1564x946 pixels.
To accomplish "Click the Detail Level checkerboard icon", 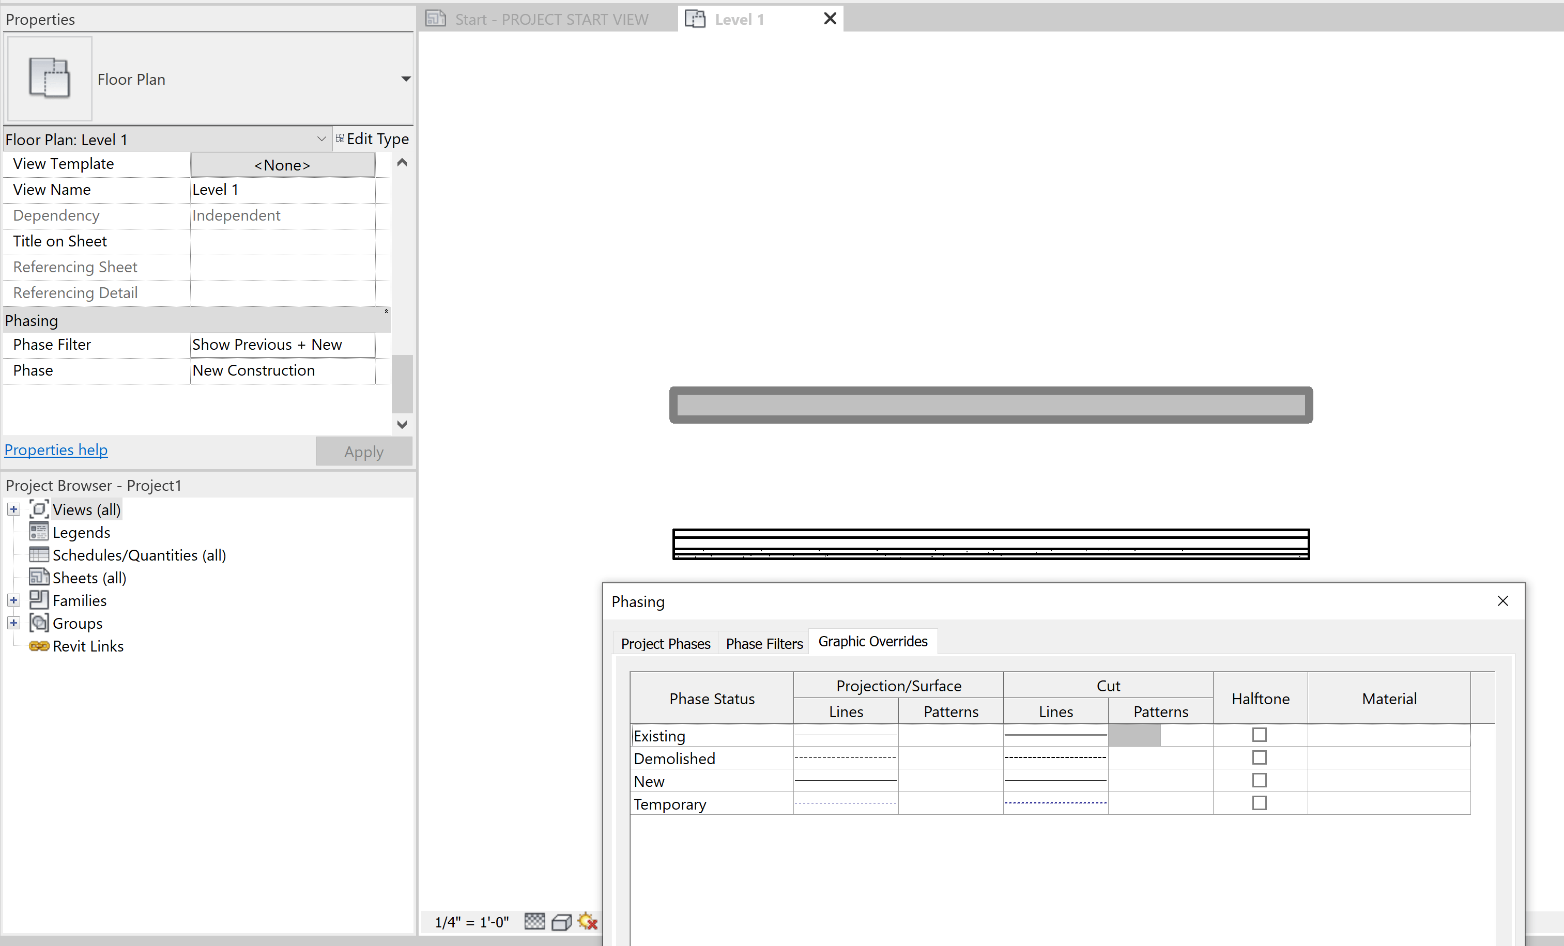I will 534,921.
